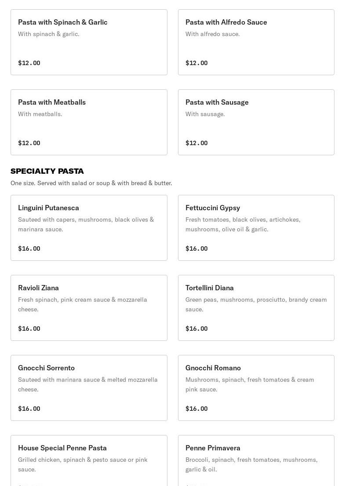Click $16.00 price on Linguini Putanesca

pos(29,248)
